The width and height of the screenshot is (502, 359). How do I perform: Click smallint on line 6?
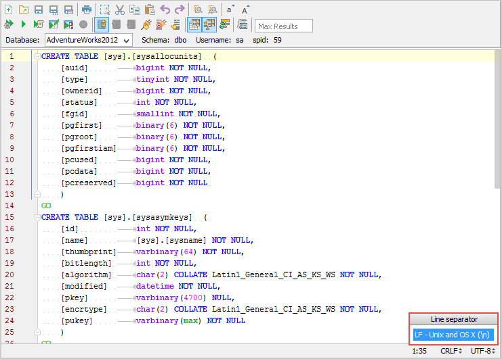pyautogui.click(x=155, y=114)
